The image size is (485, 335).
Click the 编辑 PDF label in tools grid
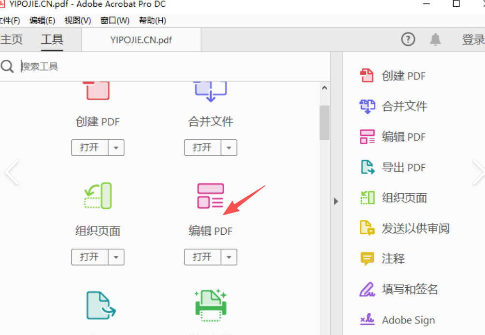pyautogui.click(x=211, y=231)
